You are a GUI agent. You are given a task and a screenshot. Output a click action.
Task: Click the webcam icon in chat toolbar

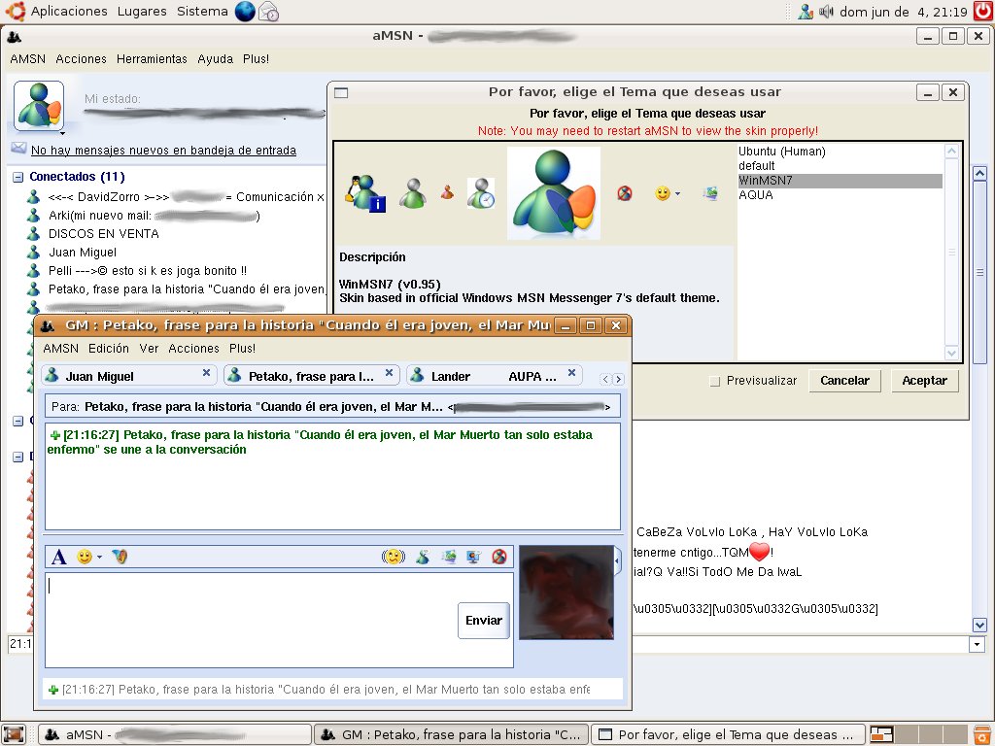474,557
